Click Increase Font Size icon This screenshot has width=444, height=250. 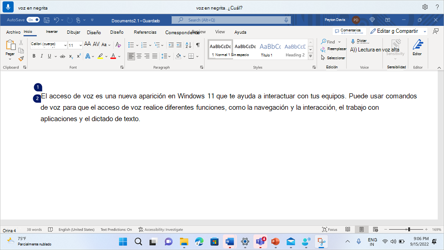tap(87, 44)
